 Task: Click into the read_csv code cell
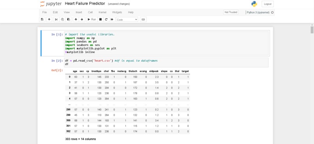click(166, 62)
